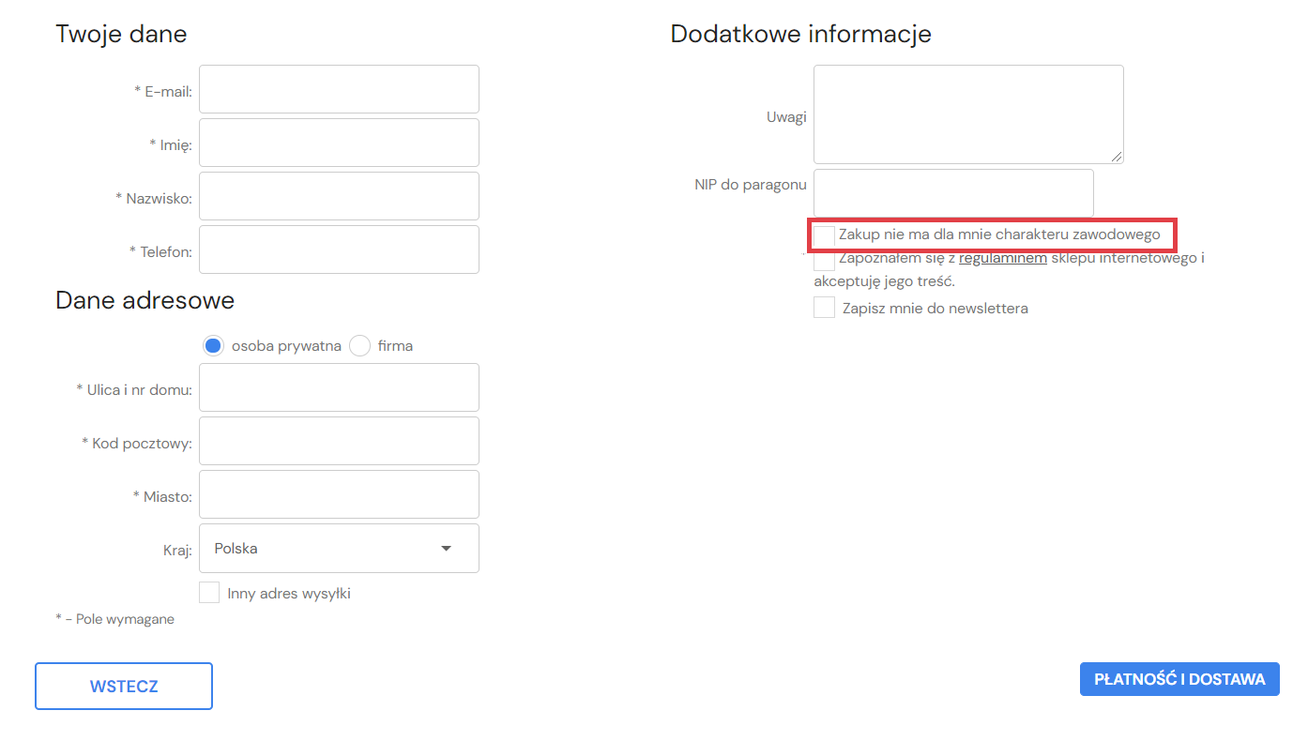Choose the 'firma' radio option
The width and height of the screenshot is (1293, 741).
(359, 346)
